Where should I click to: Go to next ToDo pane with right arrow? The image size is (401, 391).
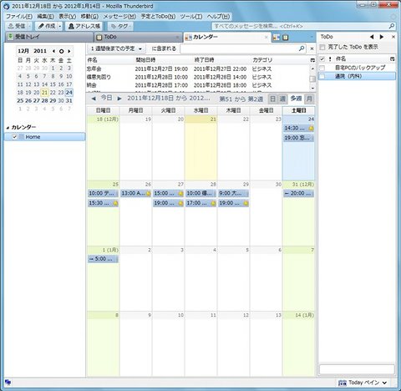(382, 37)
